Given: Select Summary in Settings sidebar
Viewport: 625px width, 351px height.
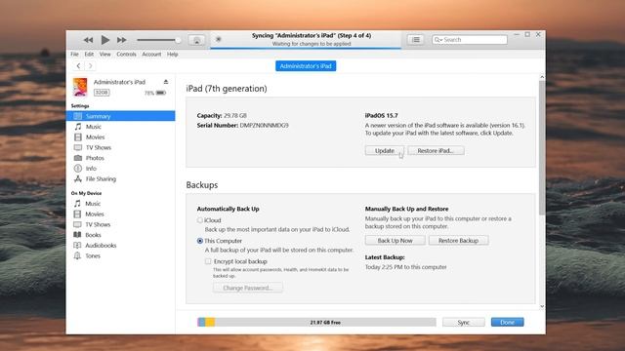Looking at the screenshot, I should (x=121, y=116).
